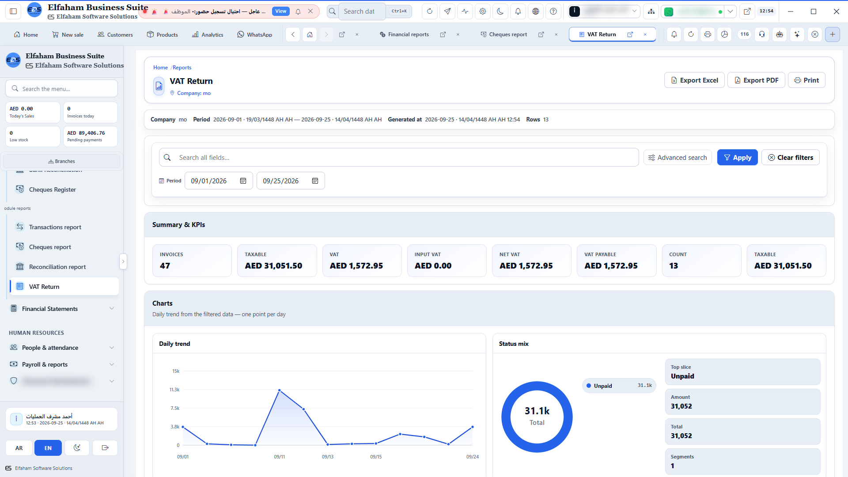Viewport: 848px width, 477px height.
Task: Open the settings gear icon
Action: click(483, 11)
